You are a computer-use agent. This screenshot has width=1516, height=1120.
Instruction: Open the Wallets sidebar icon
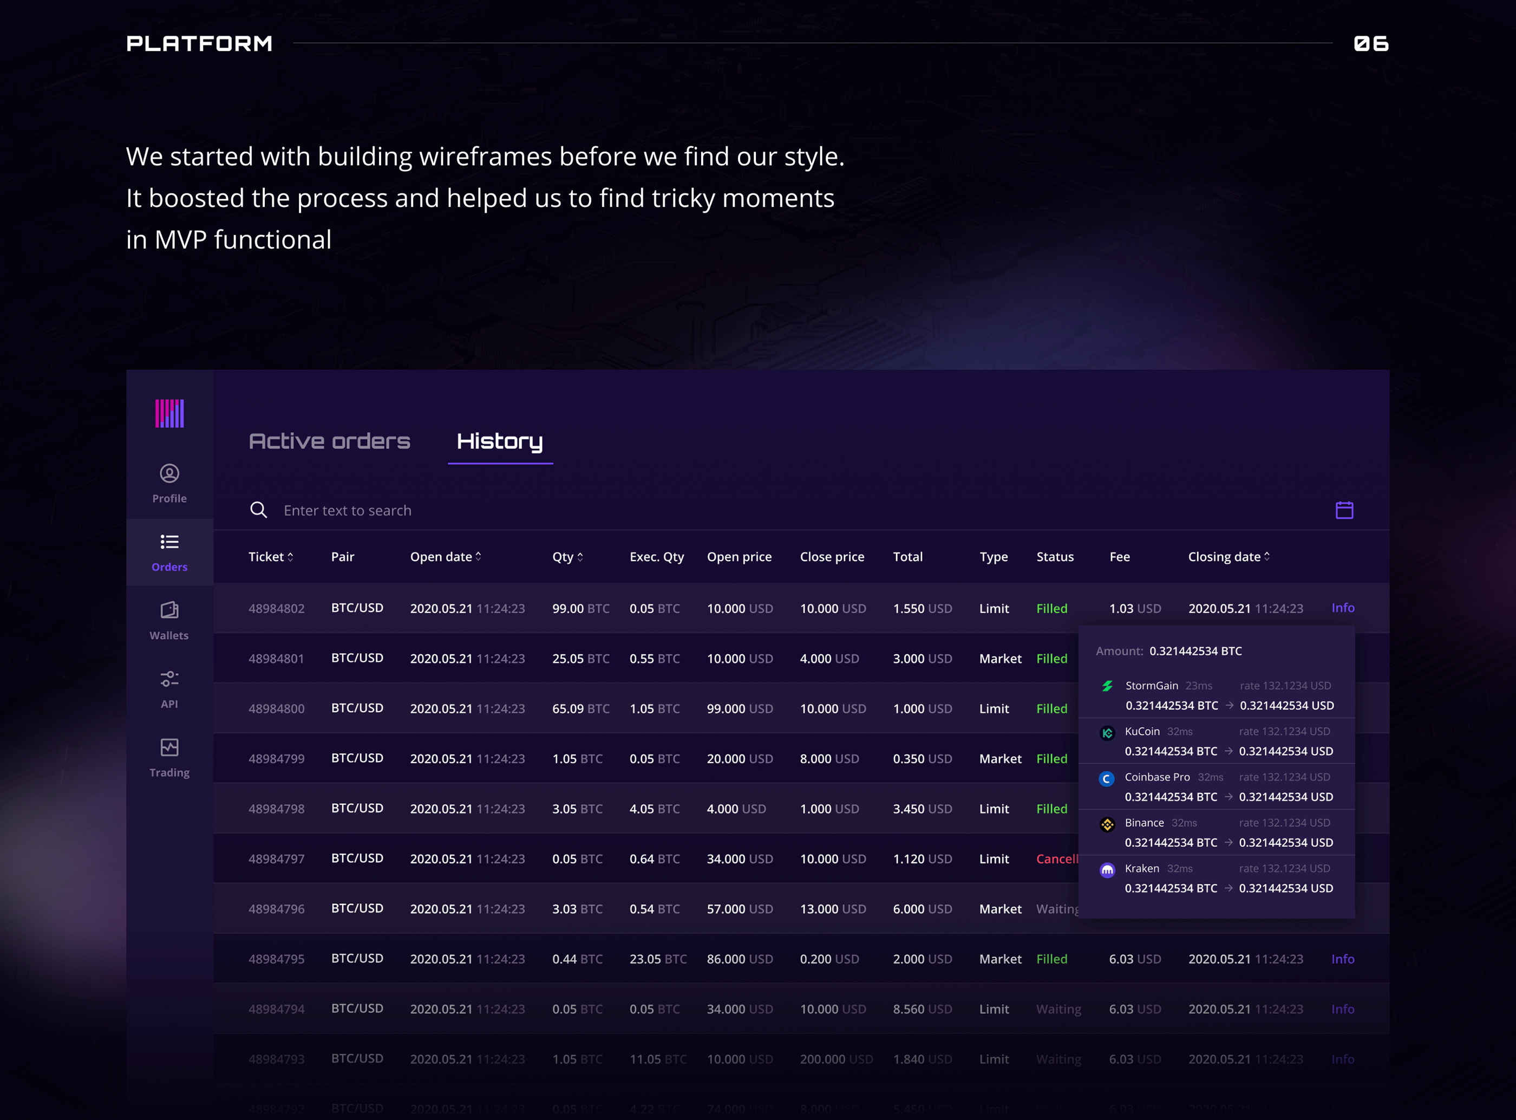click(169, 610)
